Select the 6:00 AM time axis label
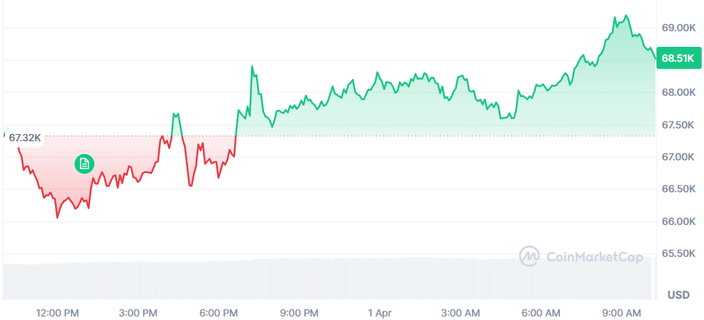The width and height of the screenshot is (704, 320). pos(541,312)
